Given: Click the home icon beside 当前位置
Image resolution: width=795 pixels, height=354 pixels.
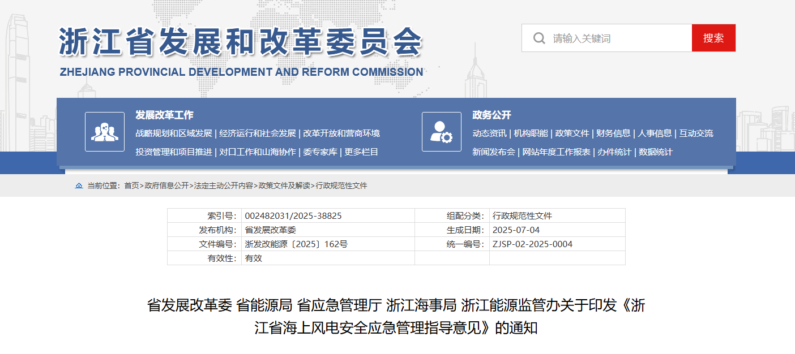Looking at the screenshot, I should tap(79, 186).
